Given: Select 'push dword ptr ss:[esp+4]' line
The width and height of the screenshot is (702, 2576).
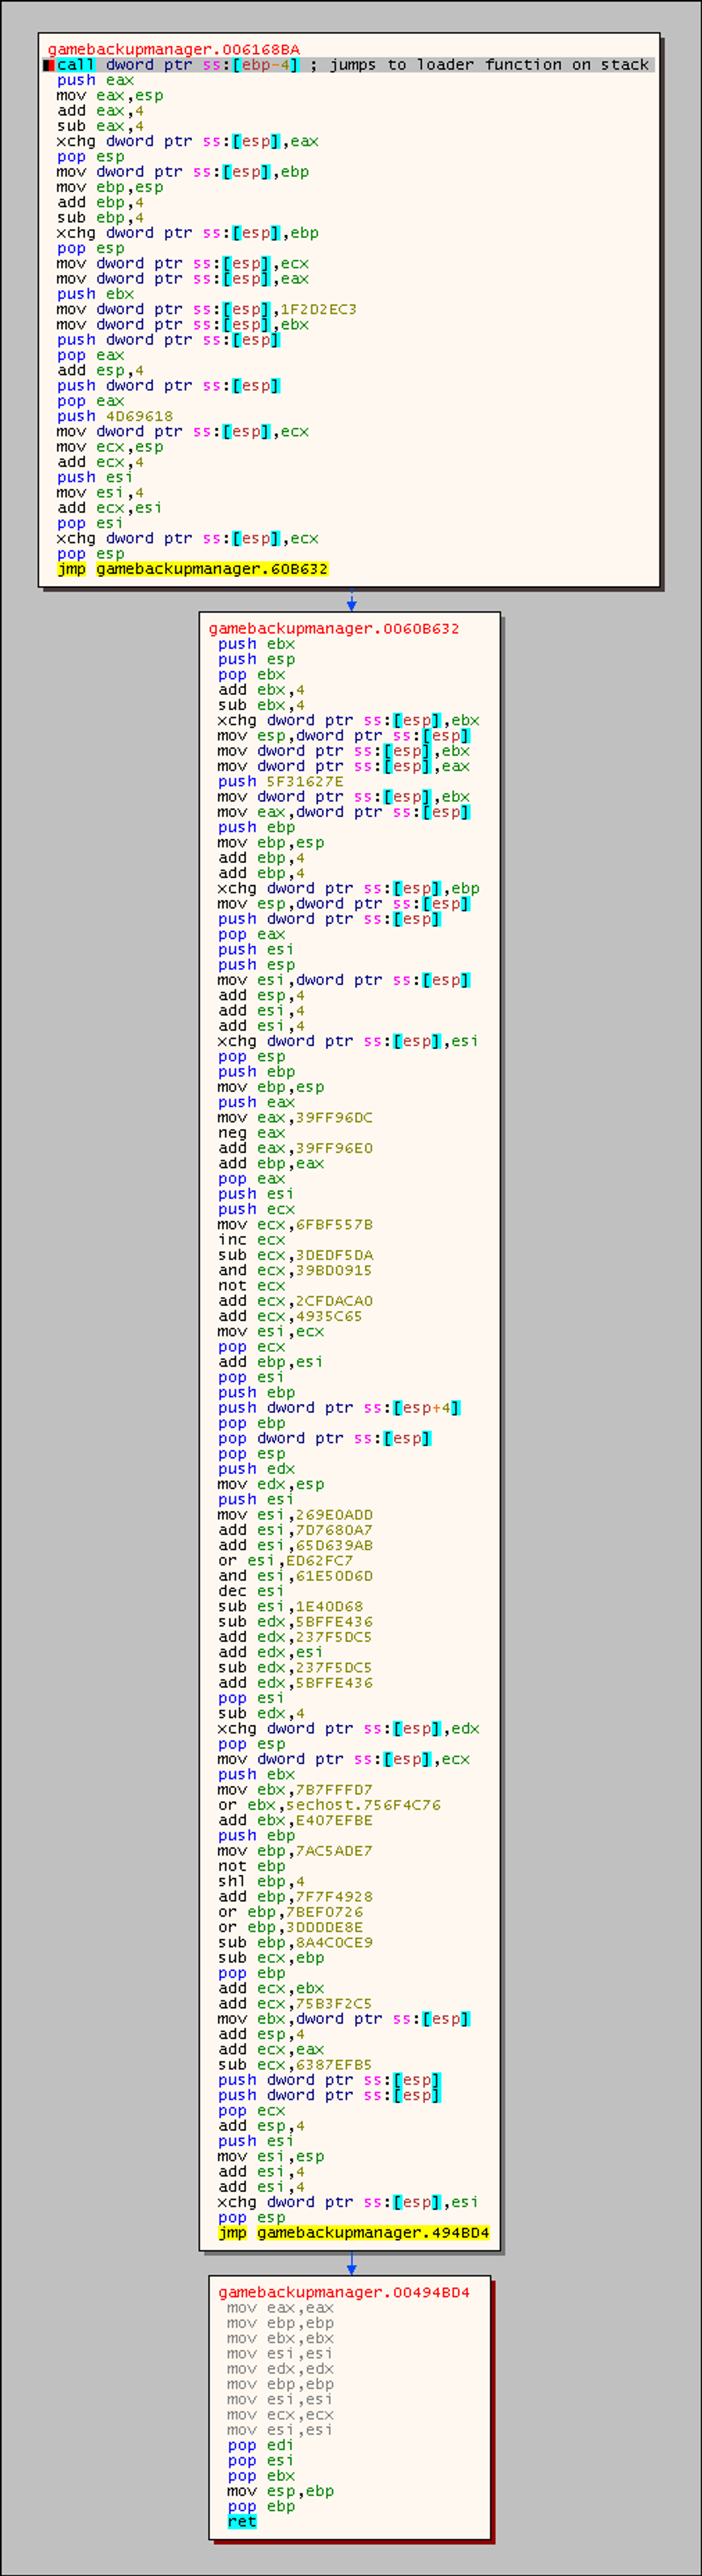Looking at the screenshot, I should (339, 1408).
